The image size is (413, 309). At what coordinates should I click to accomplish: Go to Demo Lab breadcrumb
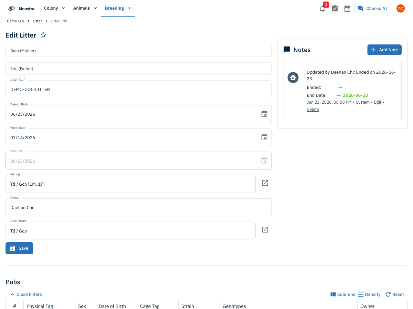15,21
